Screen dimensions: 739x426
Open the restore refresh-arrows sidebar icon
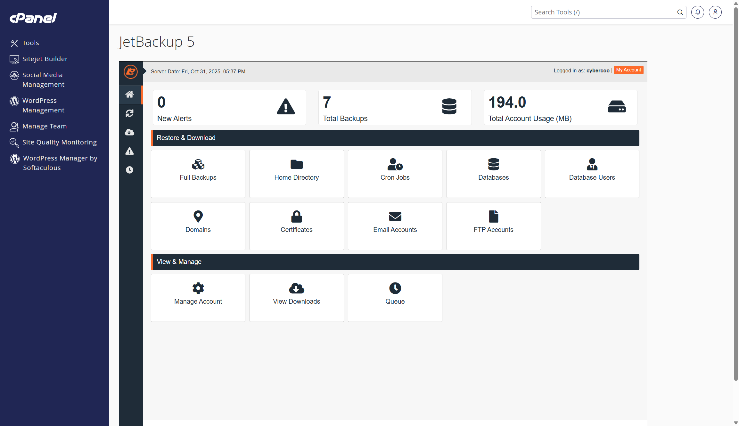(129, 113)
